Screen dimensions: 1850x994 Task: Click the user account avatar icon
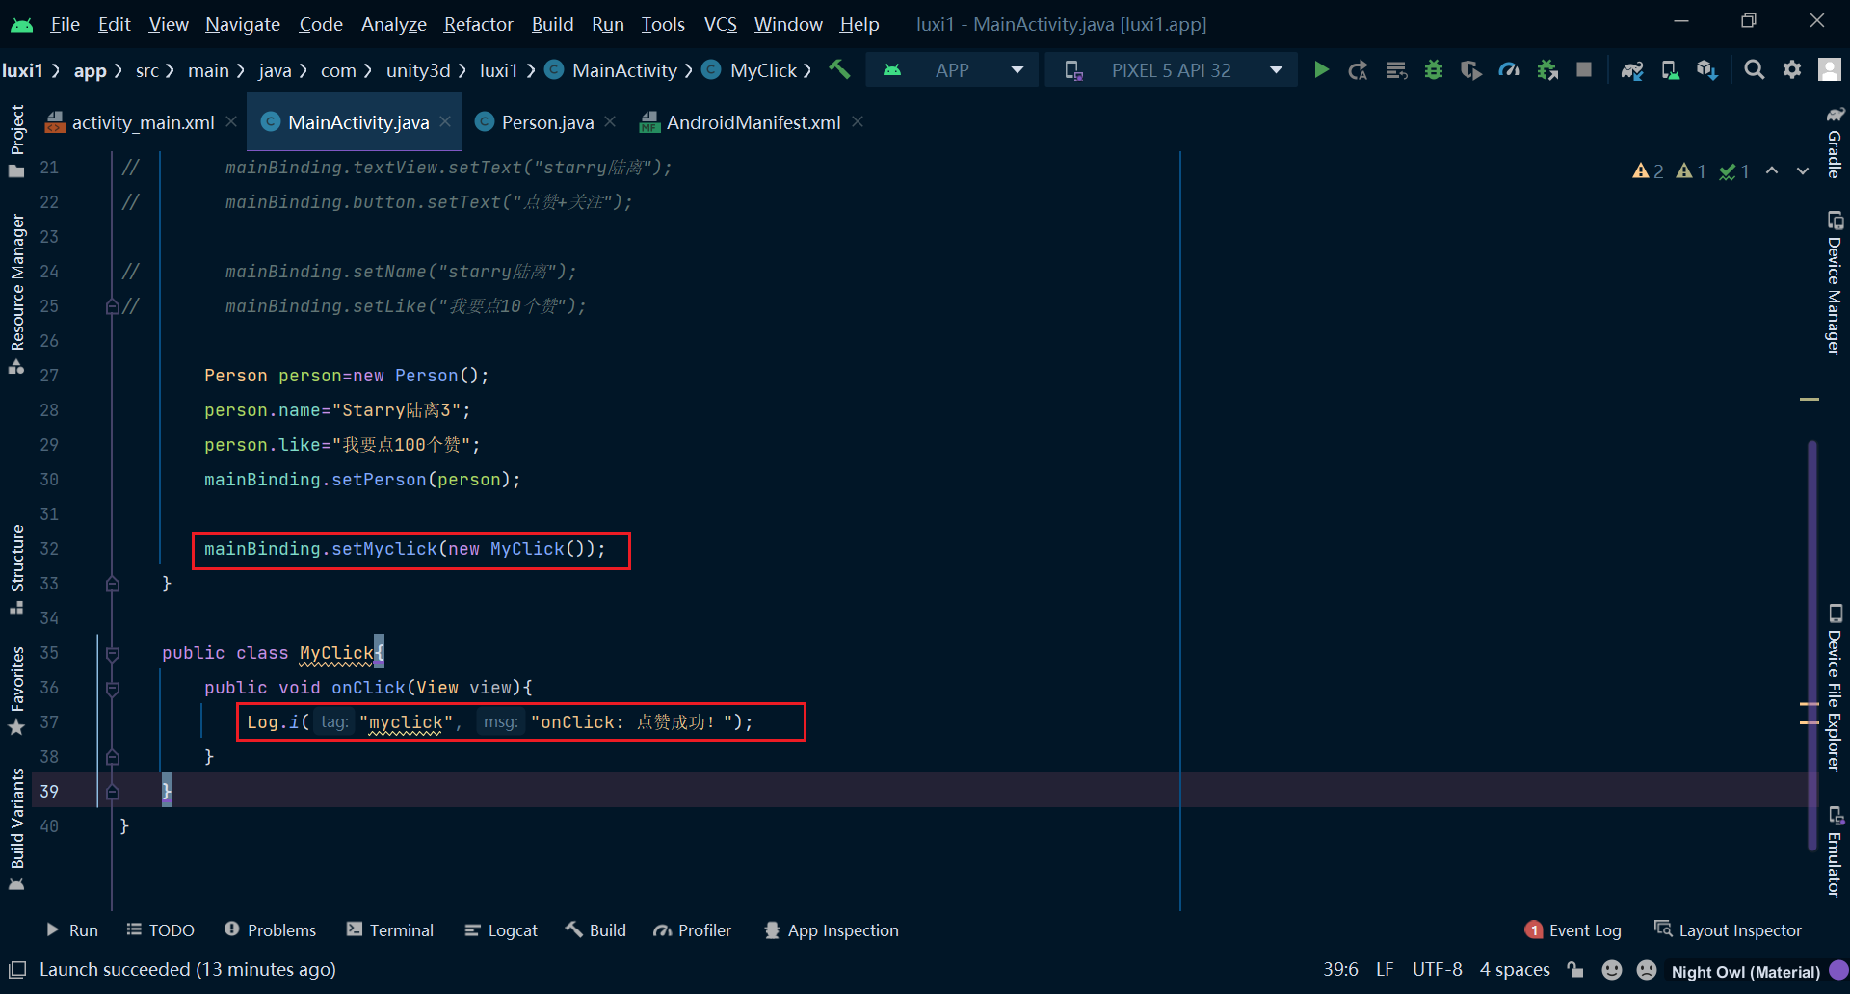1829,70
